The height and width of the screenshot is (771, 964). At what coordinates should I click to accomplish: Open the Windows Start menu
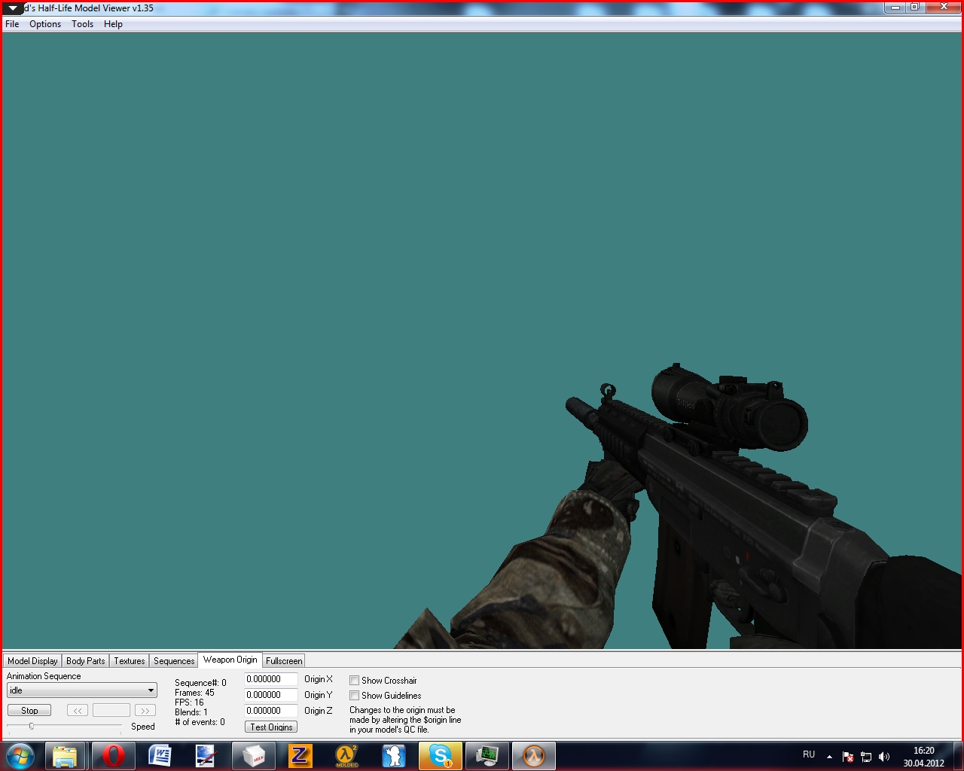[20, 755]
